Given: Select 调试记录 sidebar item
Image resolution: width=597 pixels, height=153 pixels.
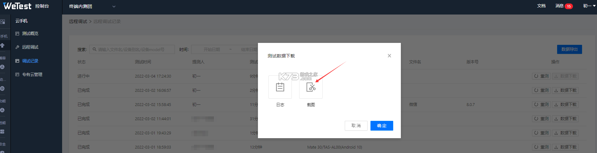Looking at the screenshot, I should coord(30,61).
